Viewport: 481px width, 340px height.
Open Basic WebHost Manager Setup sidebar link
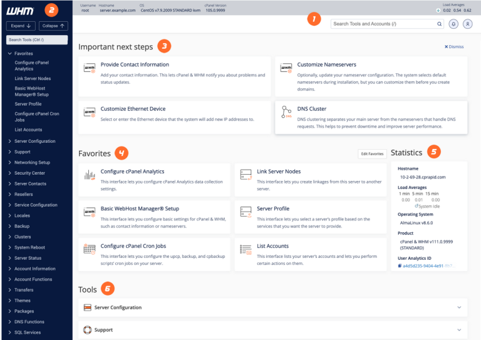point(31,91)
